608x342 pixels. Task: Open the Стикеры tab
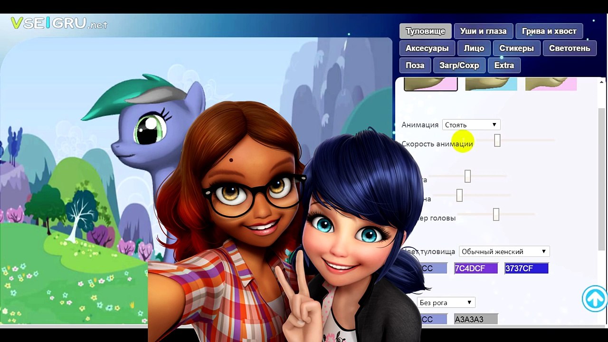point(516,48)
